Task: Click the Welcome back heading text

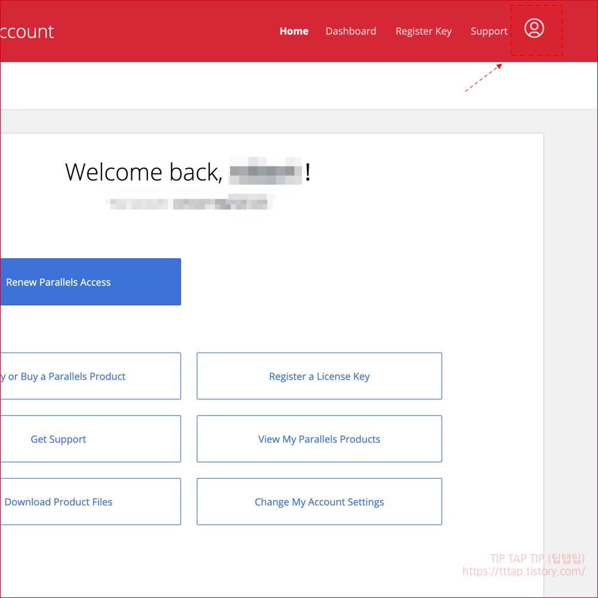Action: click(187, 172)
